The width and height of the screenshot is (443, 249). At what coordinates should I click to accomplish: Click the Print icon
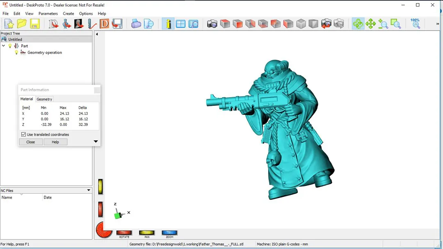(136, 24)
